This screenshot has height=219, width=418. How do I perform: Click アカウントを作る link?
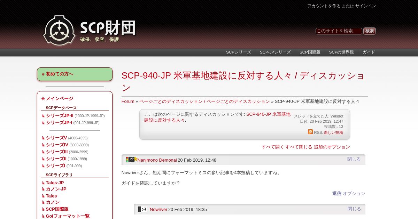pos(324,6)
